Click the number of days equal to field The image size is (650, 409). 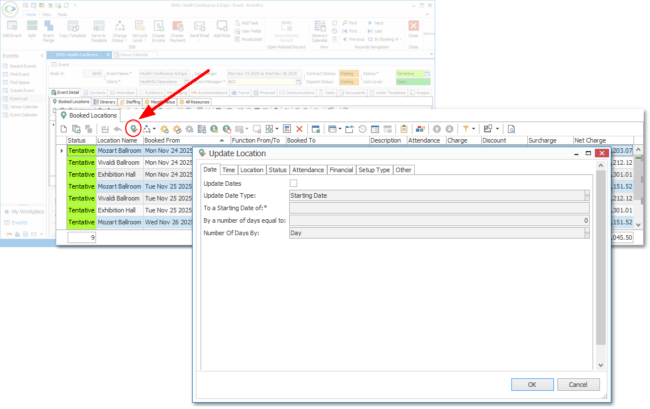click(439, 220)
